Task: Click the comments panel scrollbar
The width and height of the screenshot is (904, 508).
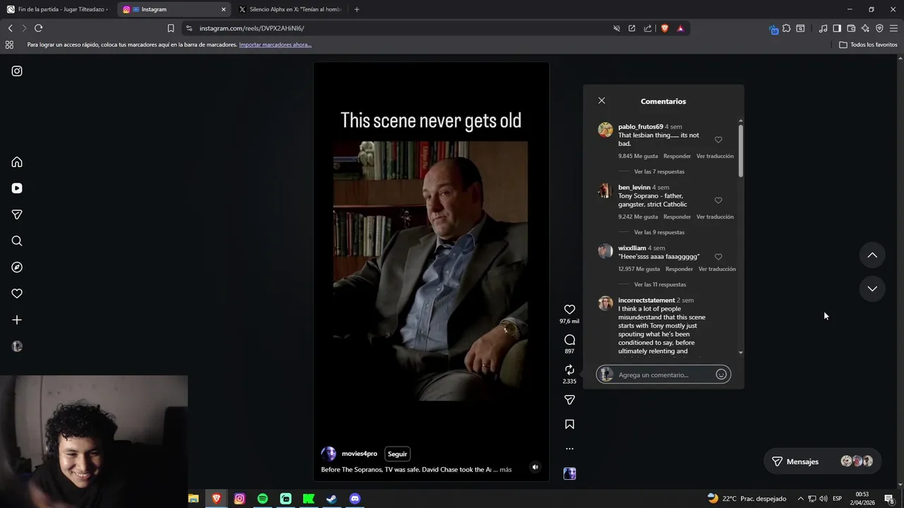Action: tap(740, 150)
